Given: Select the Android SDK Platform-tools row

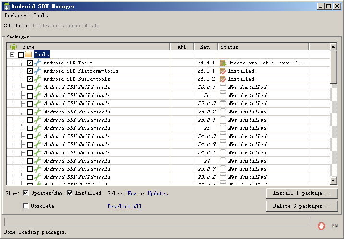Looking at the screenshot, I should pyautogui.click(x=169, y=71).
